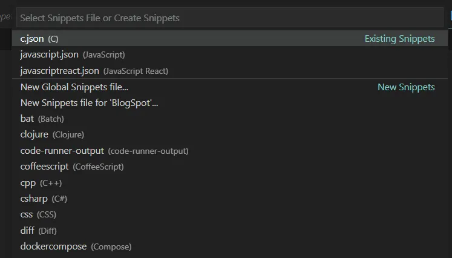Click the '(CoffeeScript)' description text
Viewport: 452px width, 258px height.
(98, 167)
